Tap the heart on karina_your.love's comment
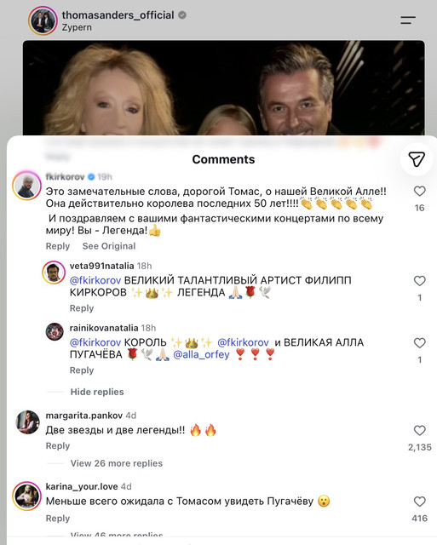This screenshot has width=437, height=545. coord(420,502)
